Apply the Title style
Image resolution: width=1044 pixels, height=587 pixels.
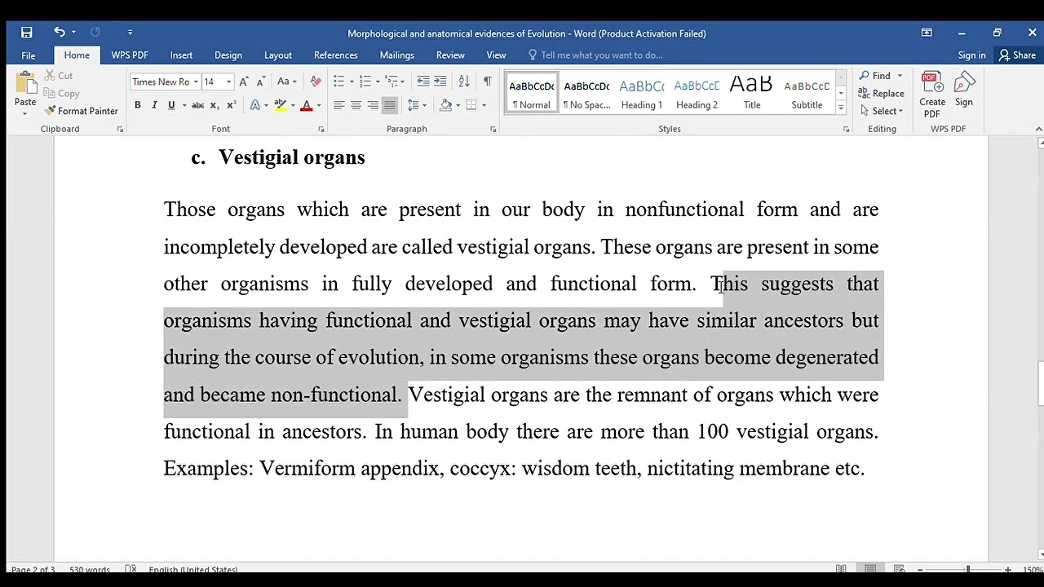(x=752, y=94)
